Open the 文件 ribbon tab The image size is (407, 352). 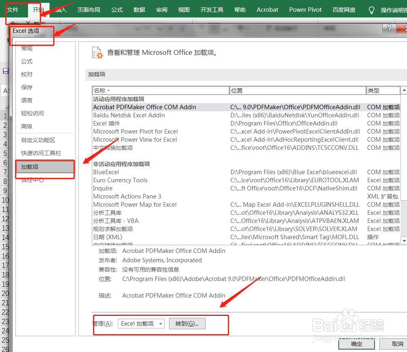(13, 10)
